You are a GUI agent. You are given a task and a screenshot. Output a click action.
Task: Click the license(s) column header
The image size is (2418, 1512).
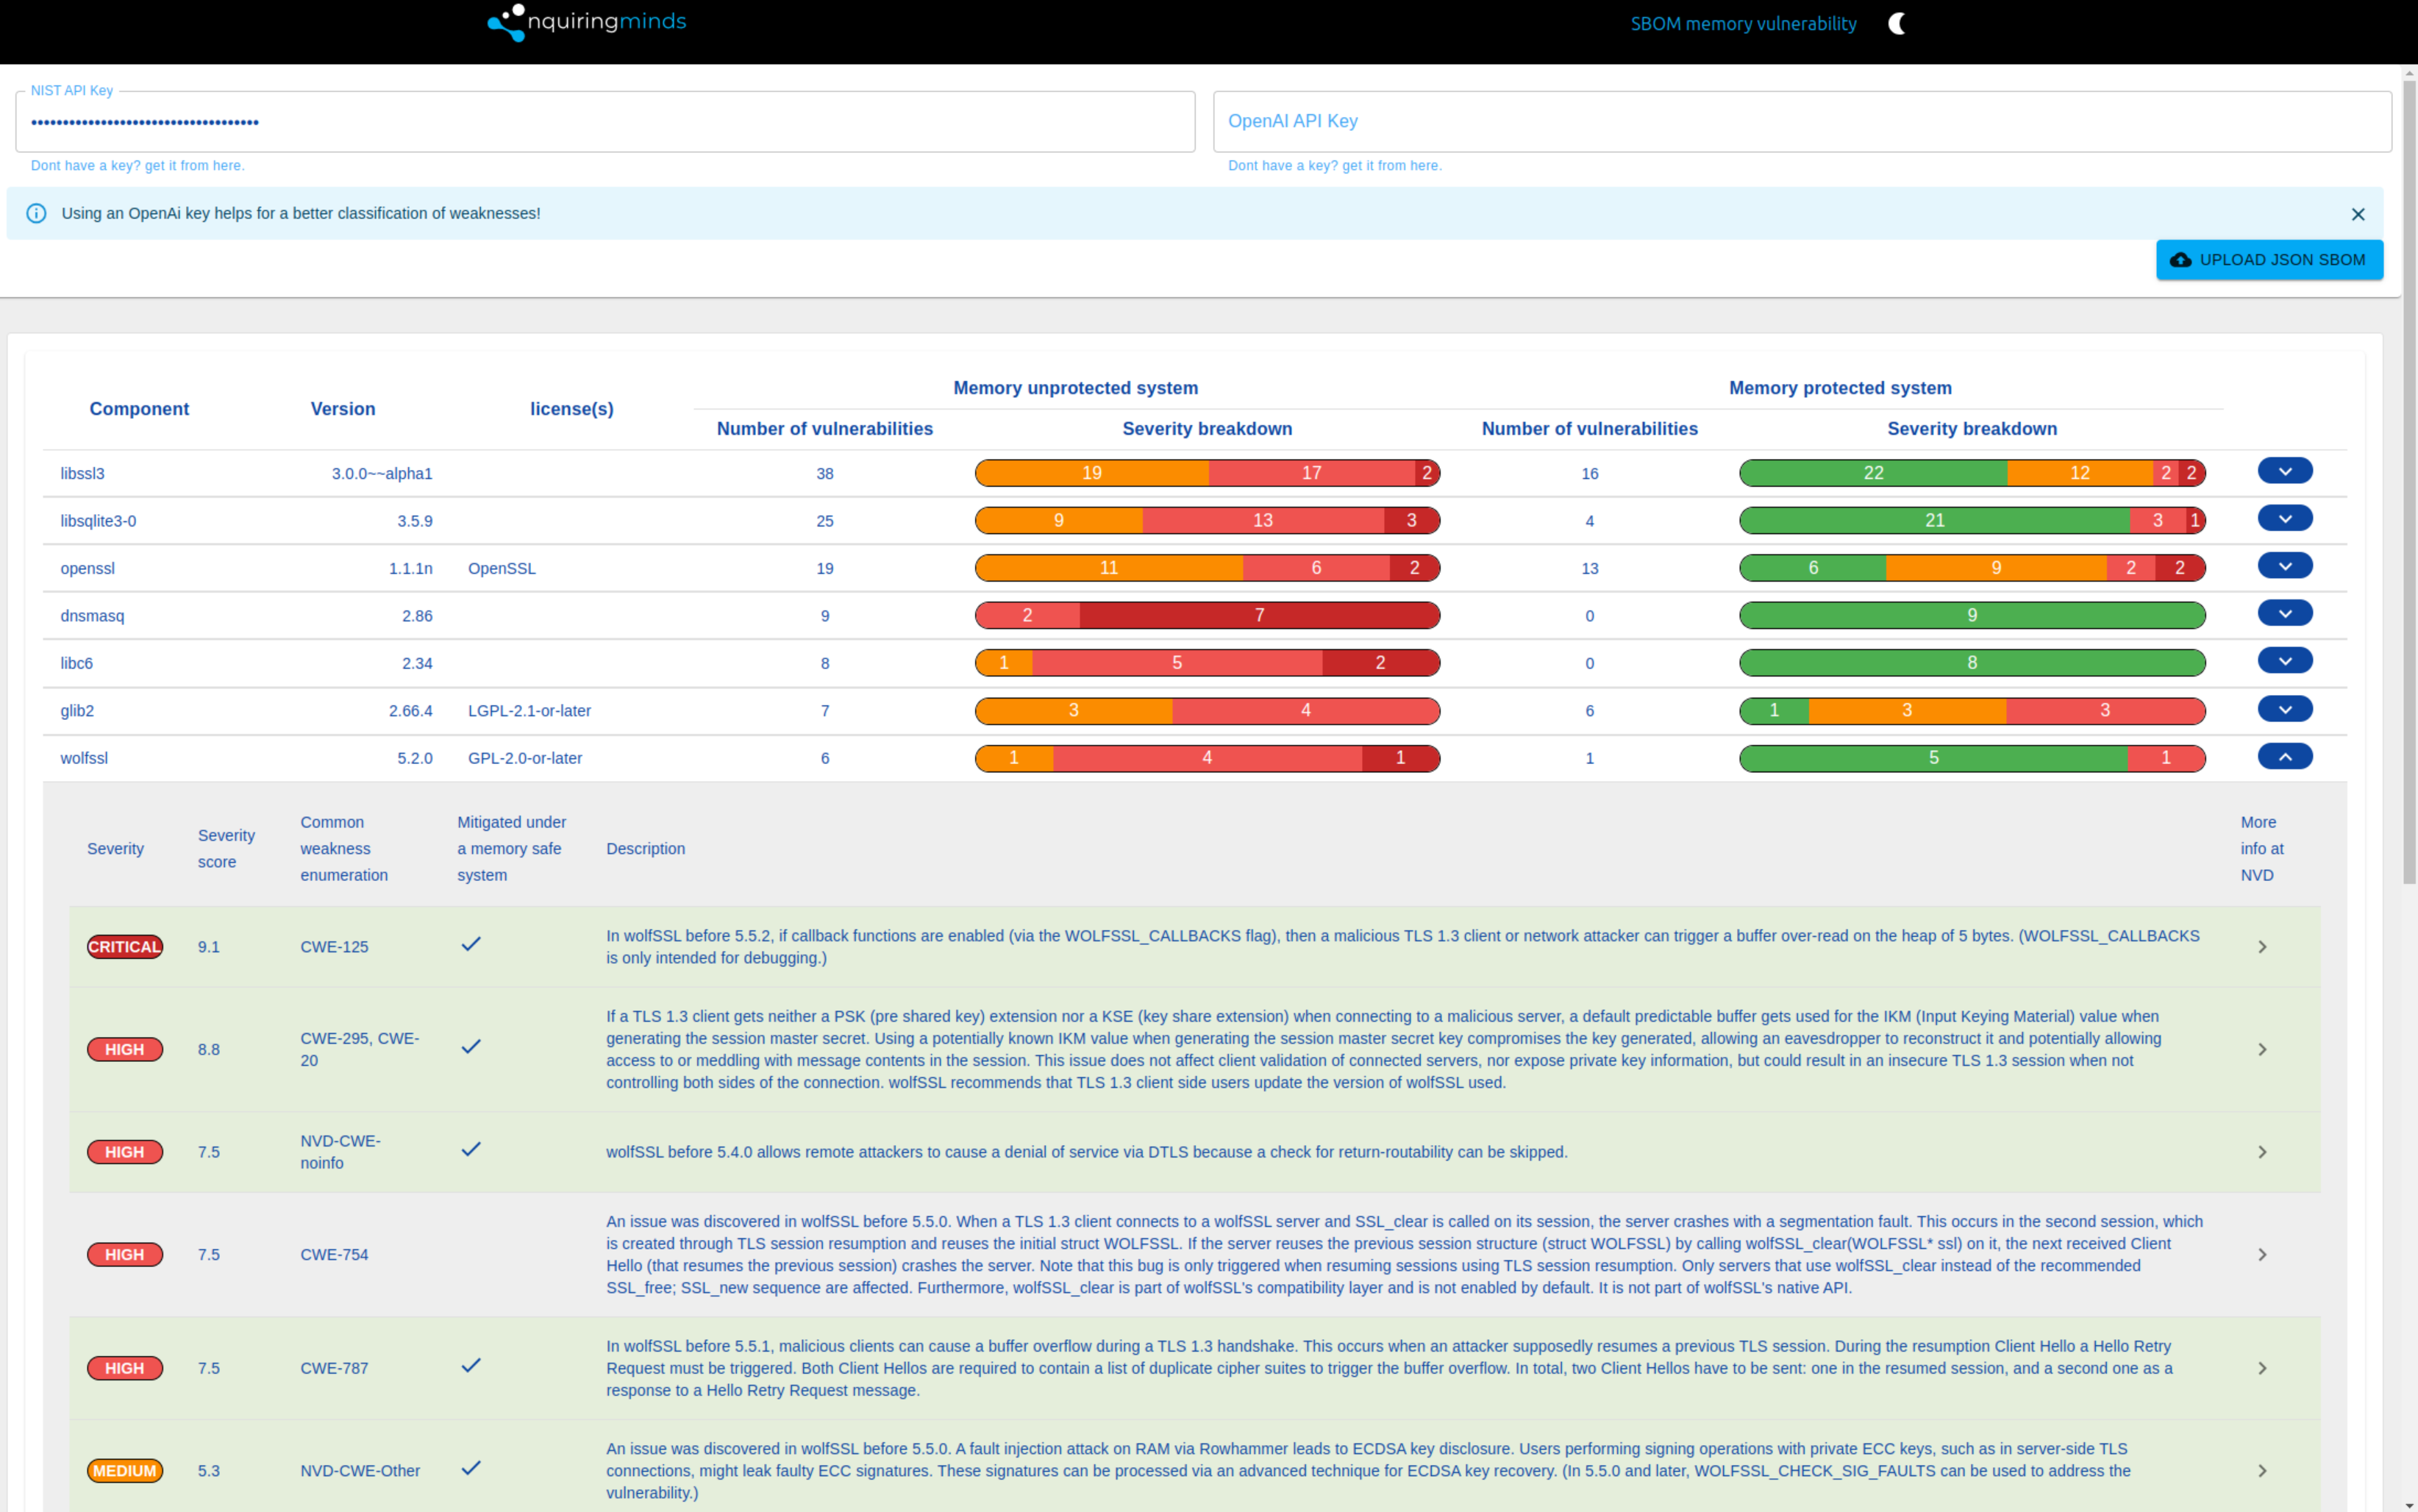[x=572, y=409]
